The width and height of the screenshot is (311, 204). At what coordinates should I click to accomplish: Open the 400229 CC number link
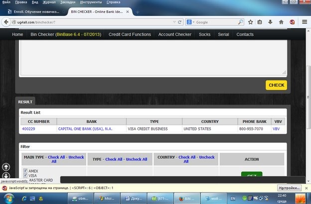coord(28,129)
